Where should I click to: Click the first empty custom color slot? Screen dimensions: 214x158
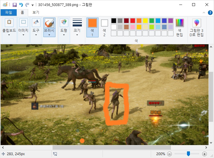point(114,33)
